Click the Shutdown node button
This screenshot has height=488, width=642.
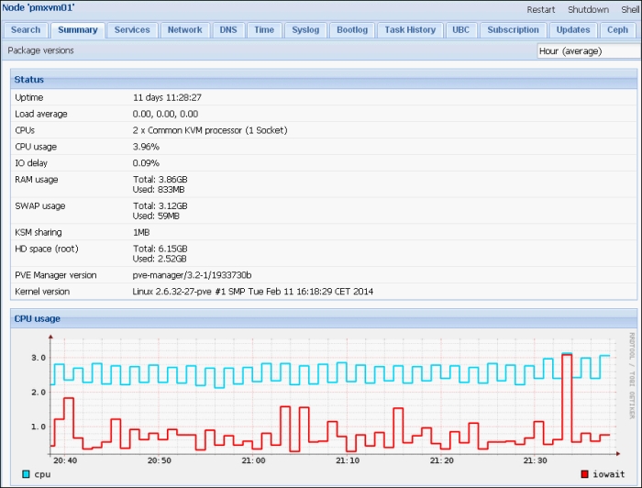pos(589,9)
